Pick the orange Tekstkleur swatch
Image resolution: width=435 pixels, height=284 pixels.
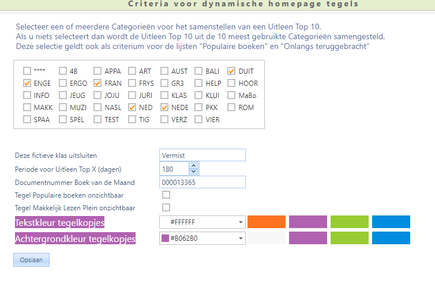267,222
